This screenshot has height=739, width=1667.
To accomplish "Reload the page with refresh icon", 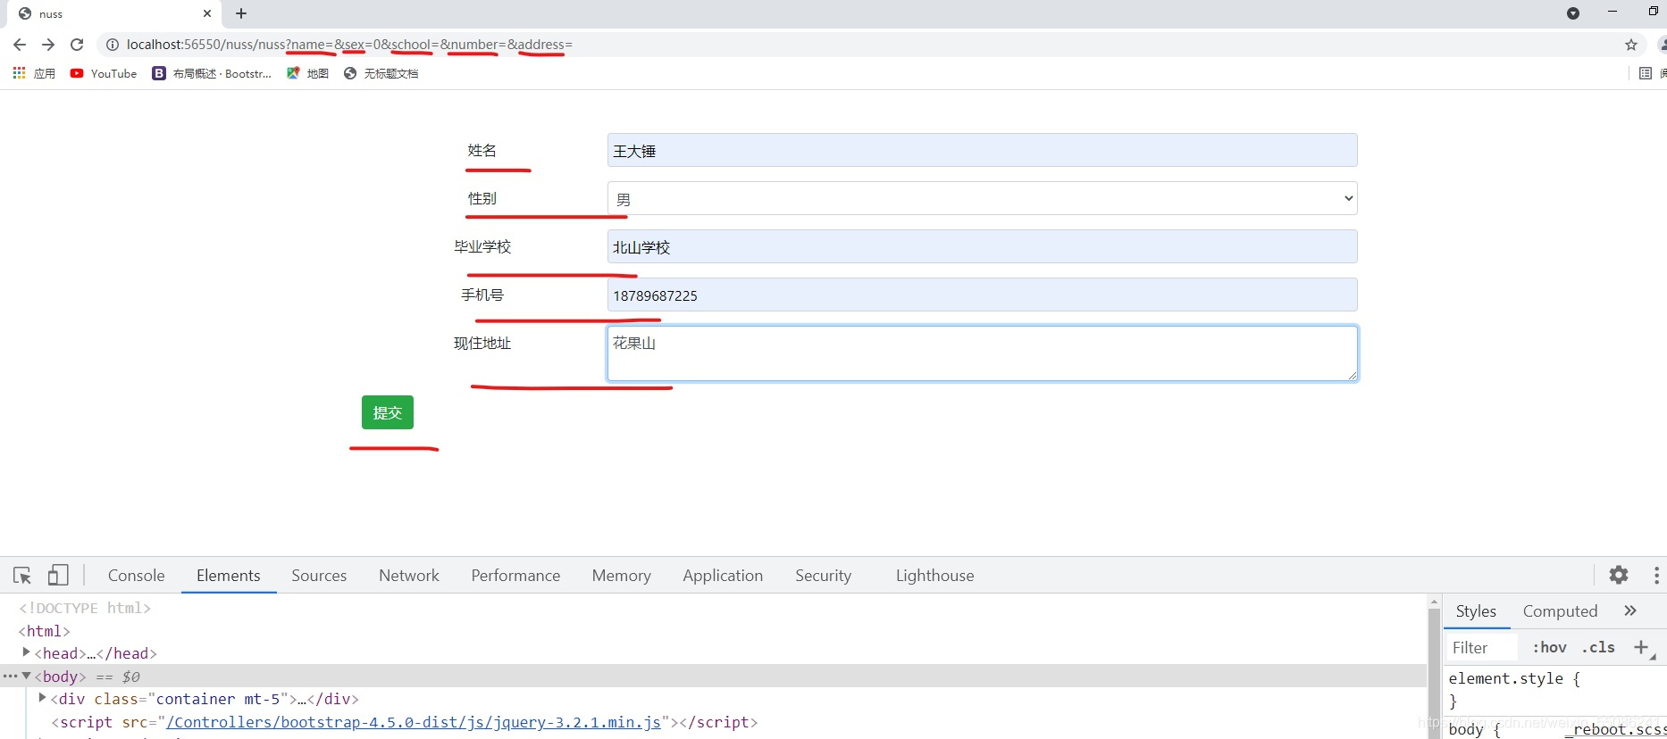I will click(77, 45).
